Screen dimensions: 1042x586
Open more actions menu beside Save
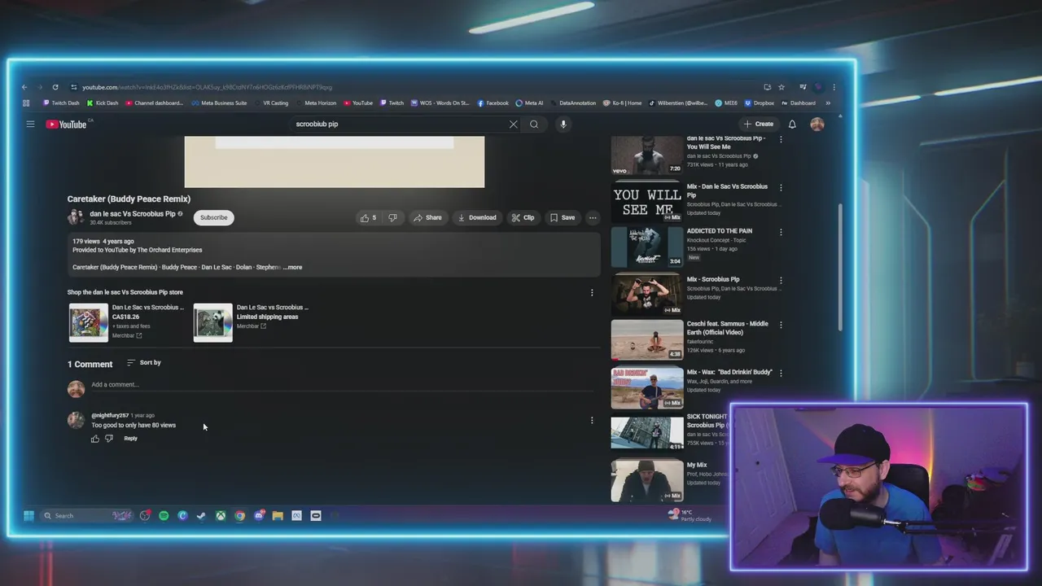pyautogui.click(x=593, y=217)
